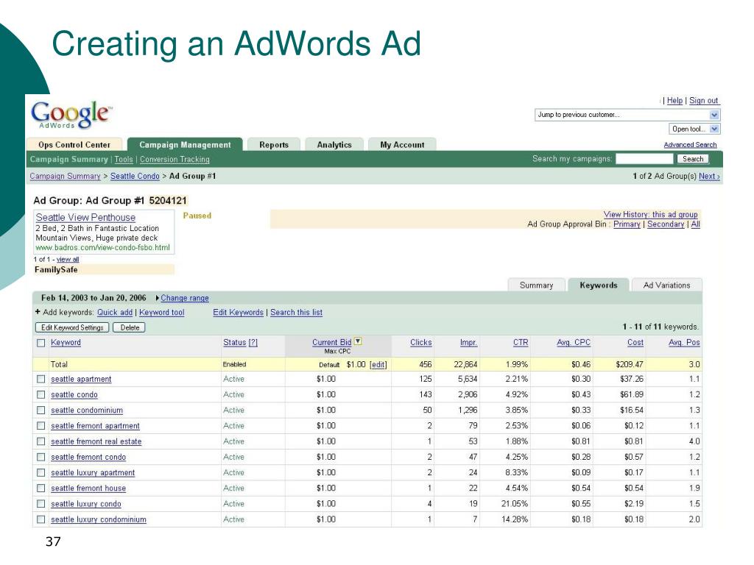Click the $209.47 total cost value

[629, 364]
